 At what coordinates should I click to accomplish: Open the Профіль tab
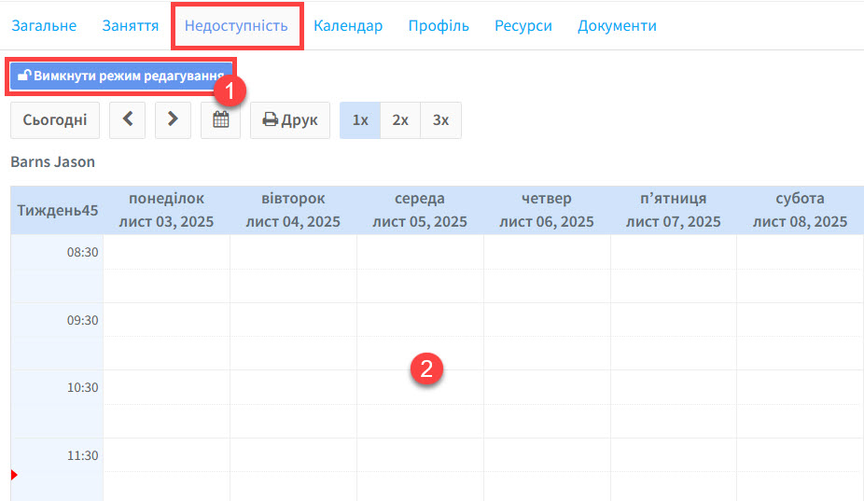439,25
